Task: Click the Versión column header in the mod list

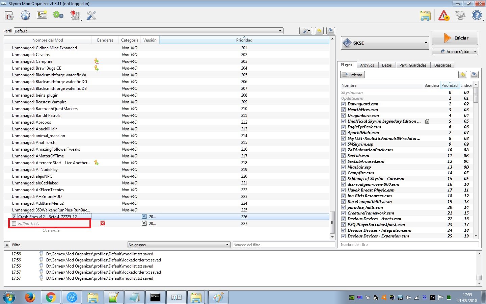Action: click(150, 40)
